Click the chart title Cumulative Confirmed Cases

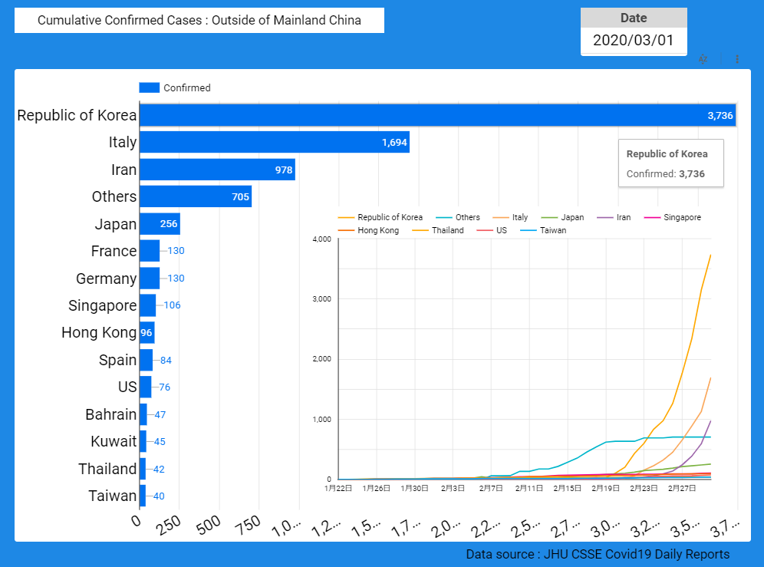tap(199, 20)
